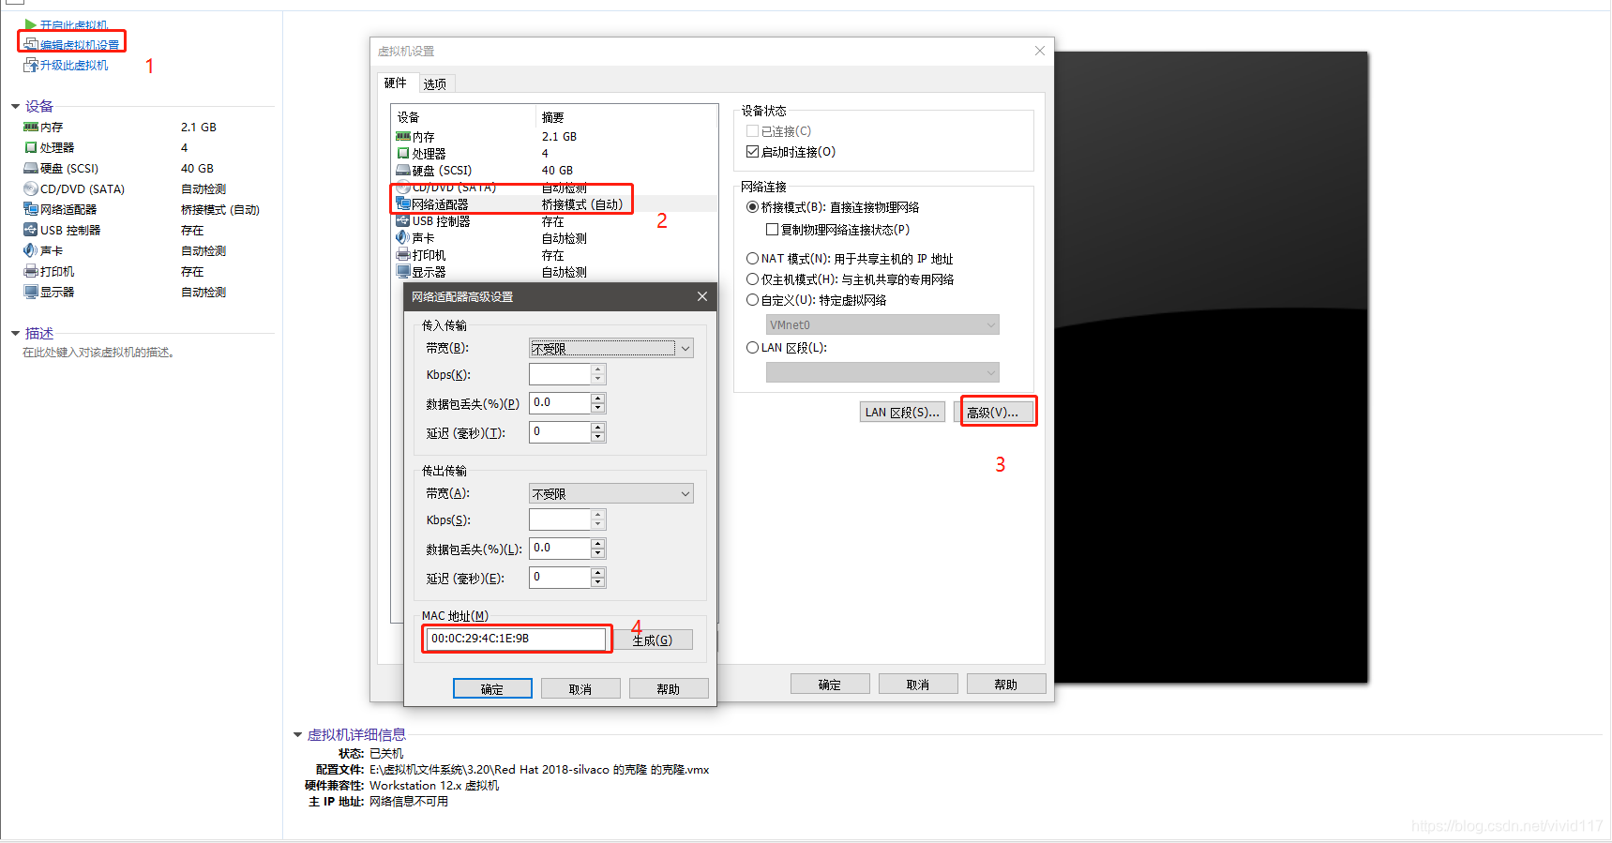1612x843 pixels.
Task: Click the power-on virtual machine play icon
Action: [31, 25]
